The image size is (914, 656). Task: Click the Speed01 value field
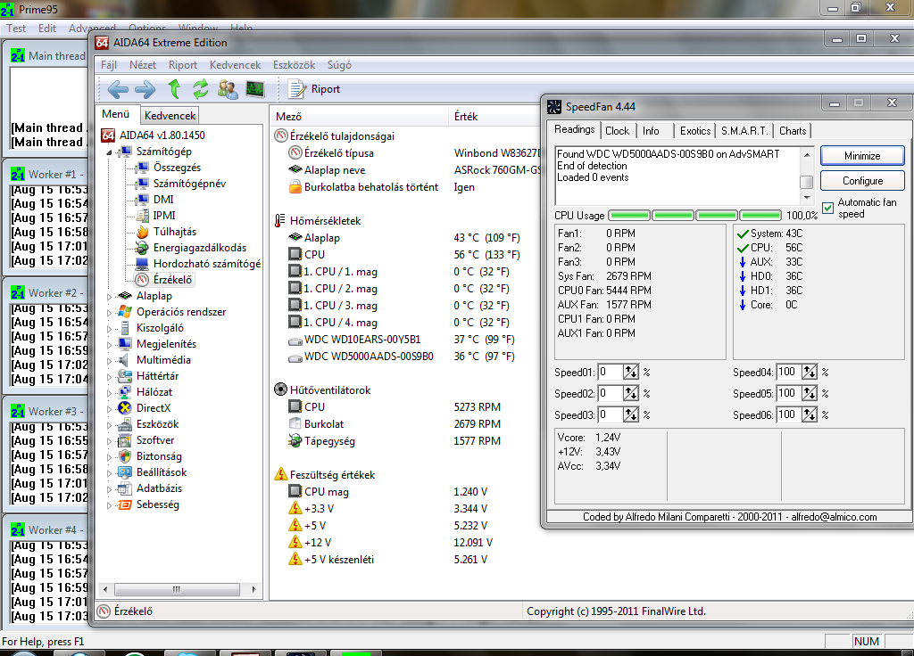pos(610,373)
